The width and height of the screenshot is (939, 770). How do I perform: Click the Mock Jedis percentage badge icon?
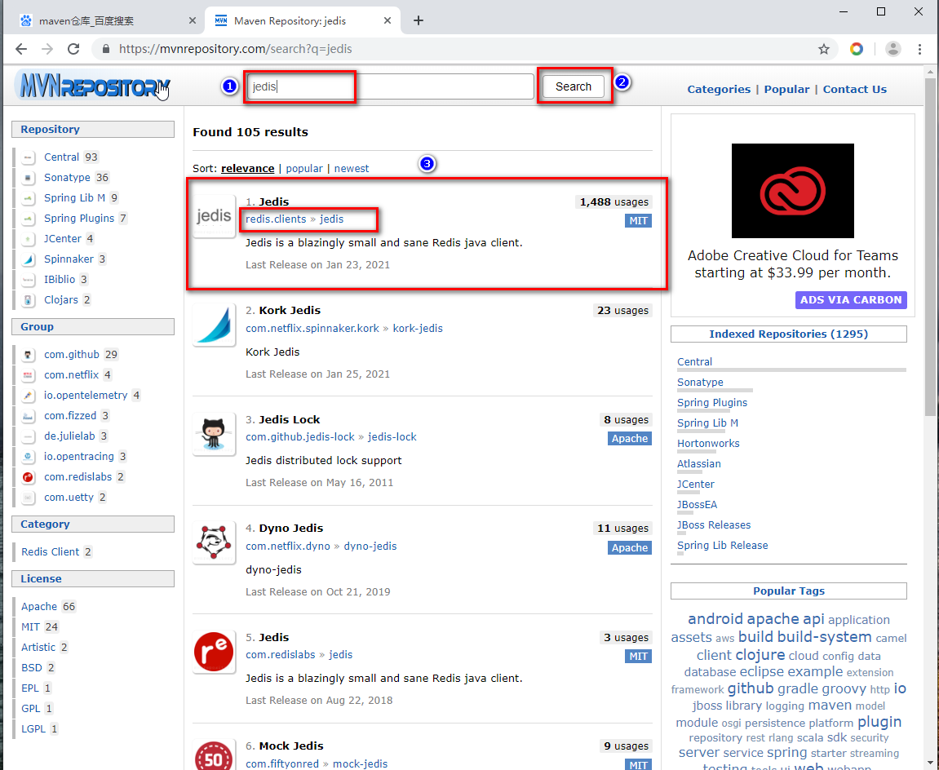point(213,755)
